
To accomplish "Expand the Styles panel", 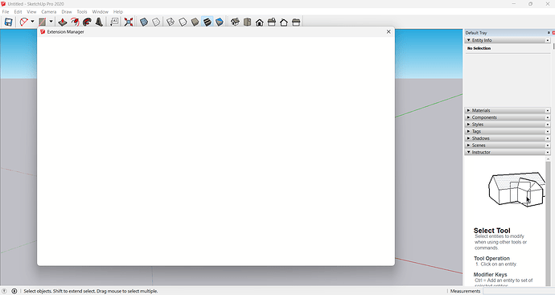I will (x=469, y=124).
